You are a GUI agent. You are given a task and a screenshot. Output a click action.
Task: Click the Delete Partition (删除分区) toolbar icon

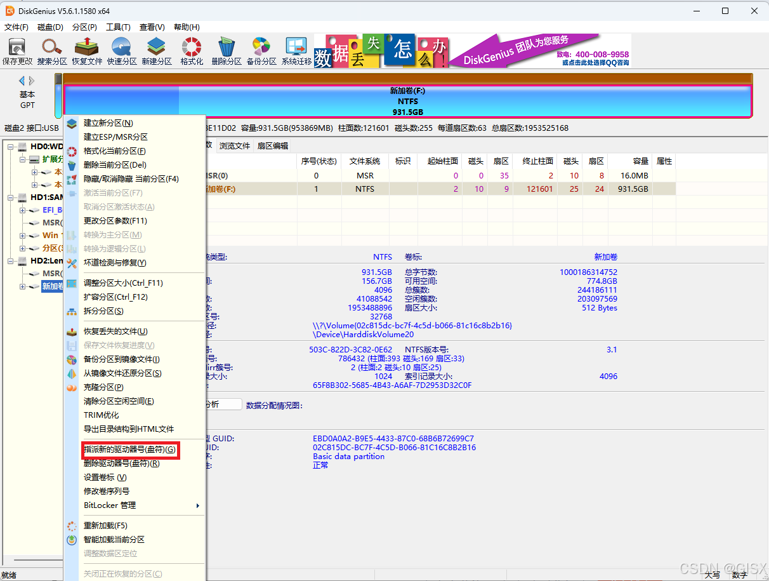(227, 51)
